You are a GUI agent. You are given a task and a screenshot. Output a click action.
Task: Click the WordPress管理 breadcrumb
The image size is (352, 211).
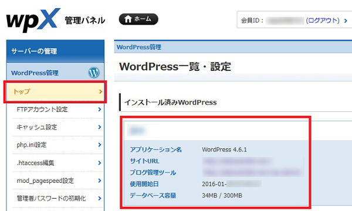click(138, 47)
